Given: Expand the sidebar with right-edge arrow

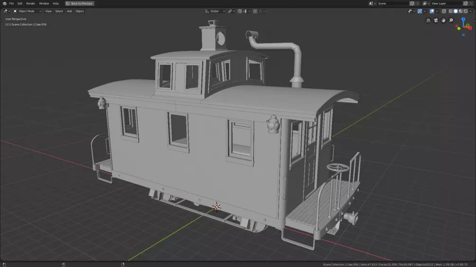Looking at the screenshot, I should pos(475,21).
